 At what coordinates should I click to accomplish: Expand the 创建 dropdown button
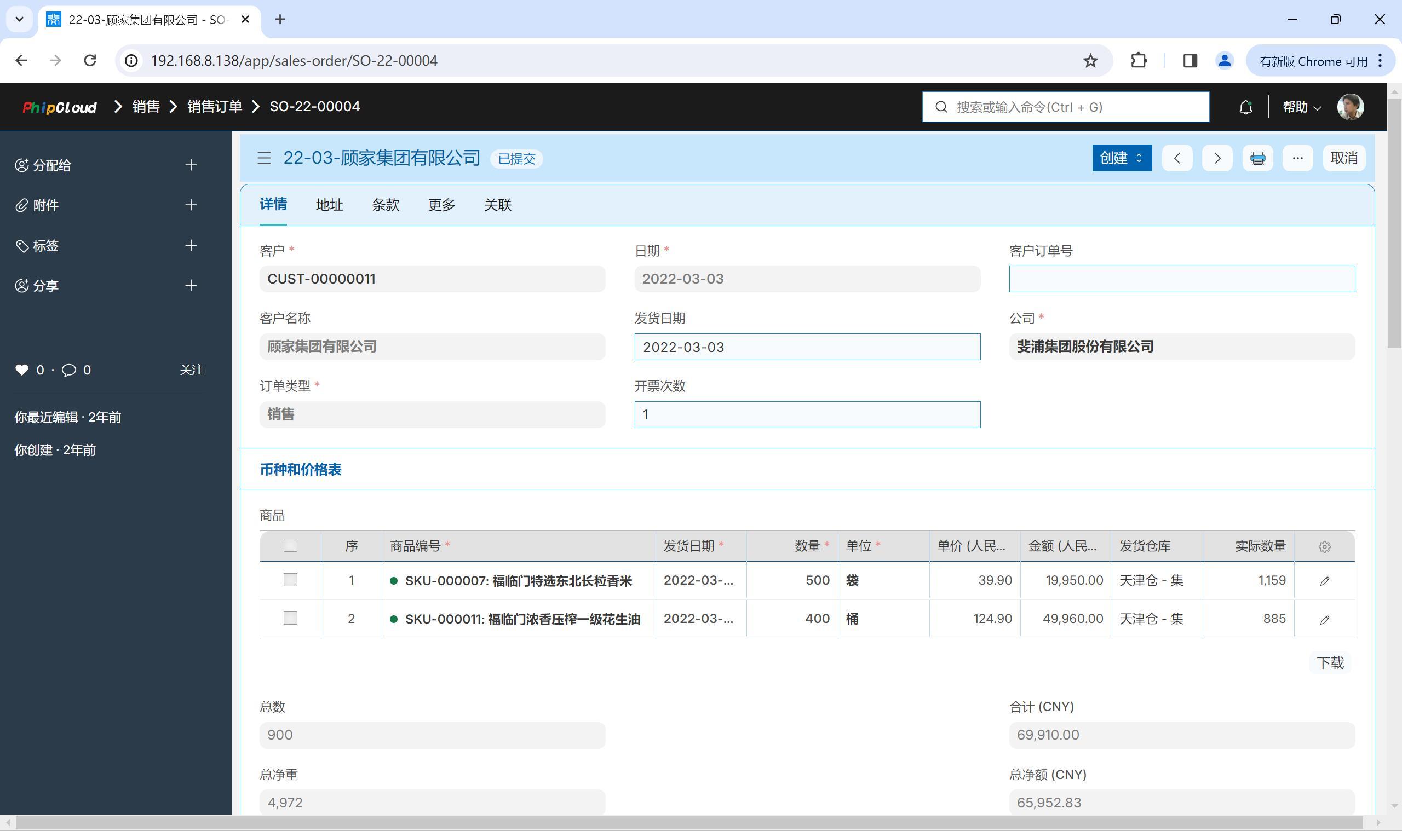(x=1122, y=158)
